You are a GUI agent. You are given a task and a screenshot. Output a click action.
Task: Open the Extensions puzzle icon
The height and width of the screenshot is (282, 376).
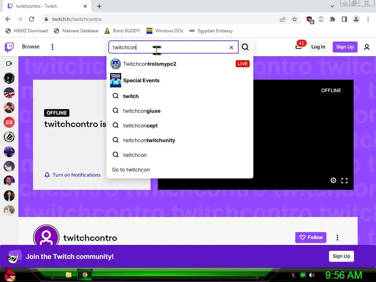(x=333, y=19)
